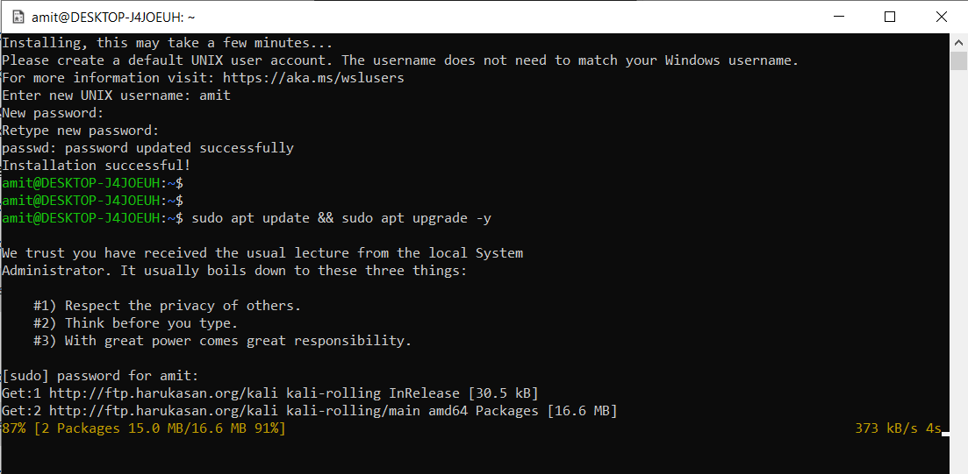Click the blinking cursor at progress line end

click(944, 434)
